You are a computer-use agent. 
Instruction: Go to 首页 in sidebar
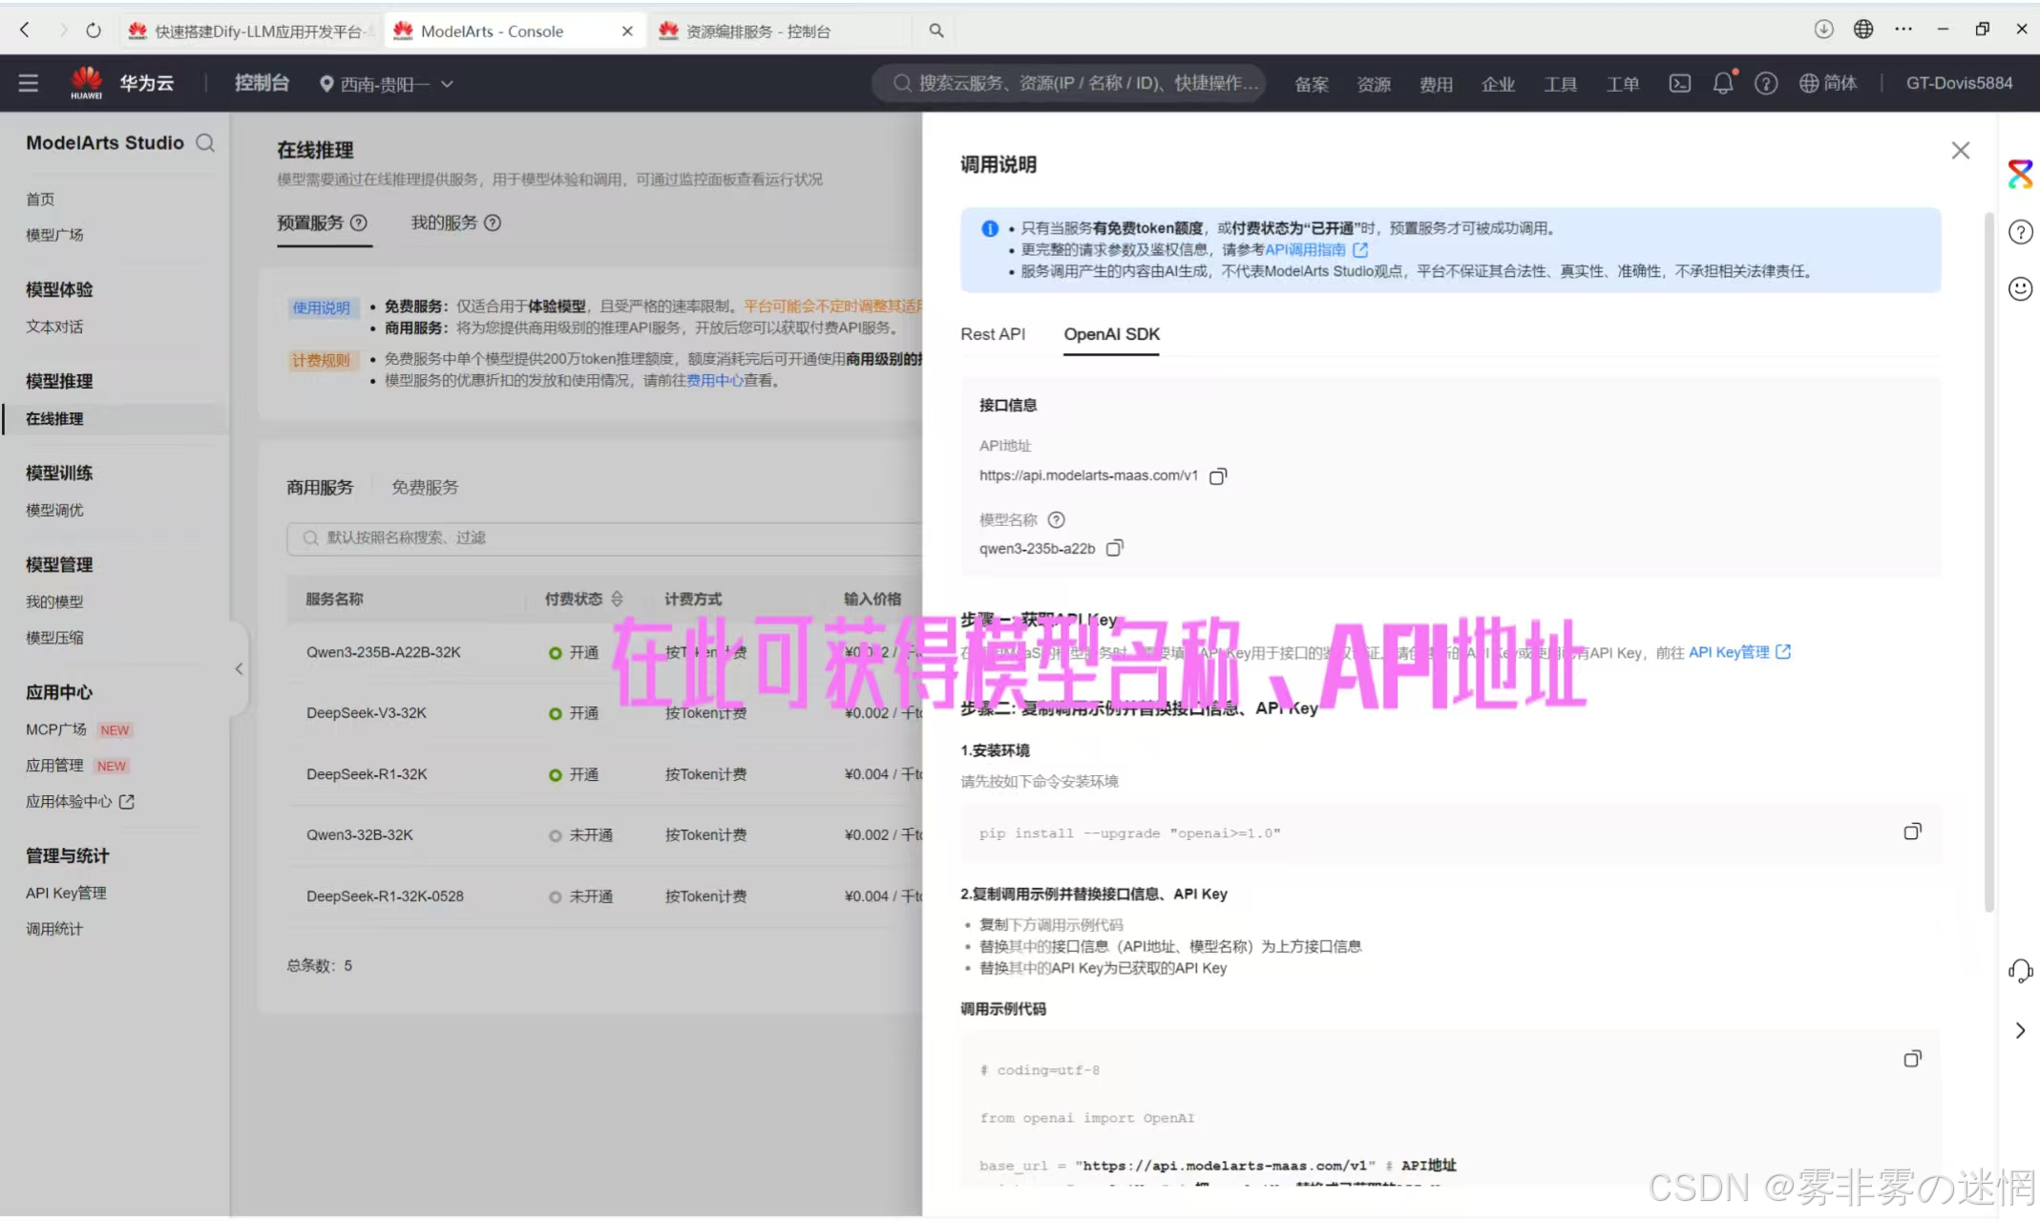point(40,199)
